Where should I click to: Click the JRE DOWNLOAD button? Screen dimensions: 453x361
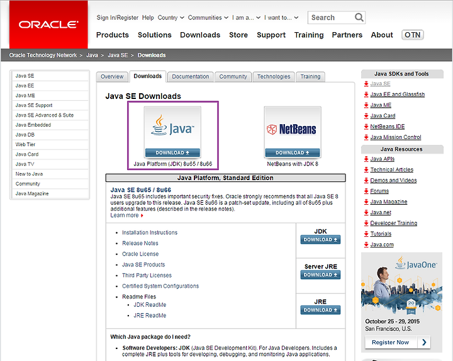pos(320,310)
